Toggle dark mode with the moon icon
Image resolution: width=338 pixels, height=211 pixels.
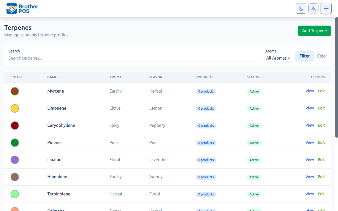pos(301,8)
